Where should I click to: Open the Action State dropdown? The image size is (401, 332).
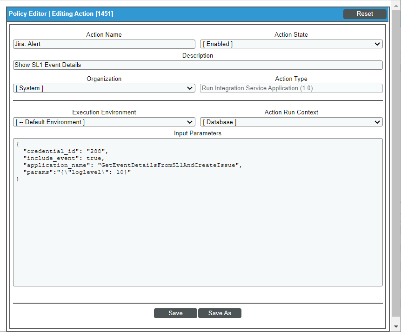tap(291, 44)
